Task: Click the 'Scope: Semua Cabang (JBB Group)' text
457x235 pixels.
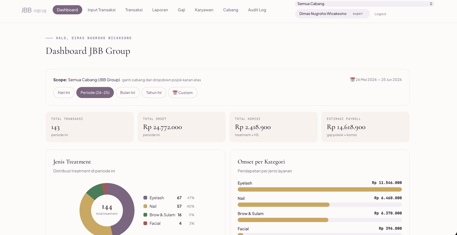Action: click(87, 80)
